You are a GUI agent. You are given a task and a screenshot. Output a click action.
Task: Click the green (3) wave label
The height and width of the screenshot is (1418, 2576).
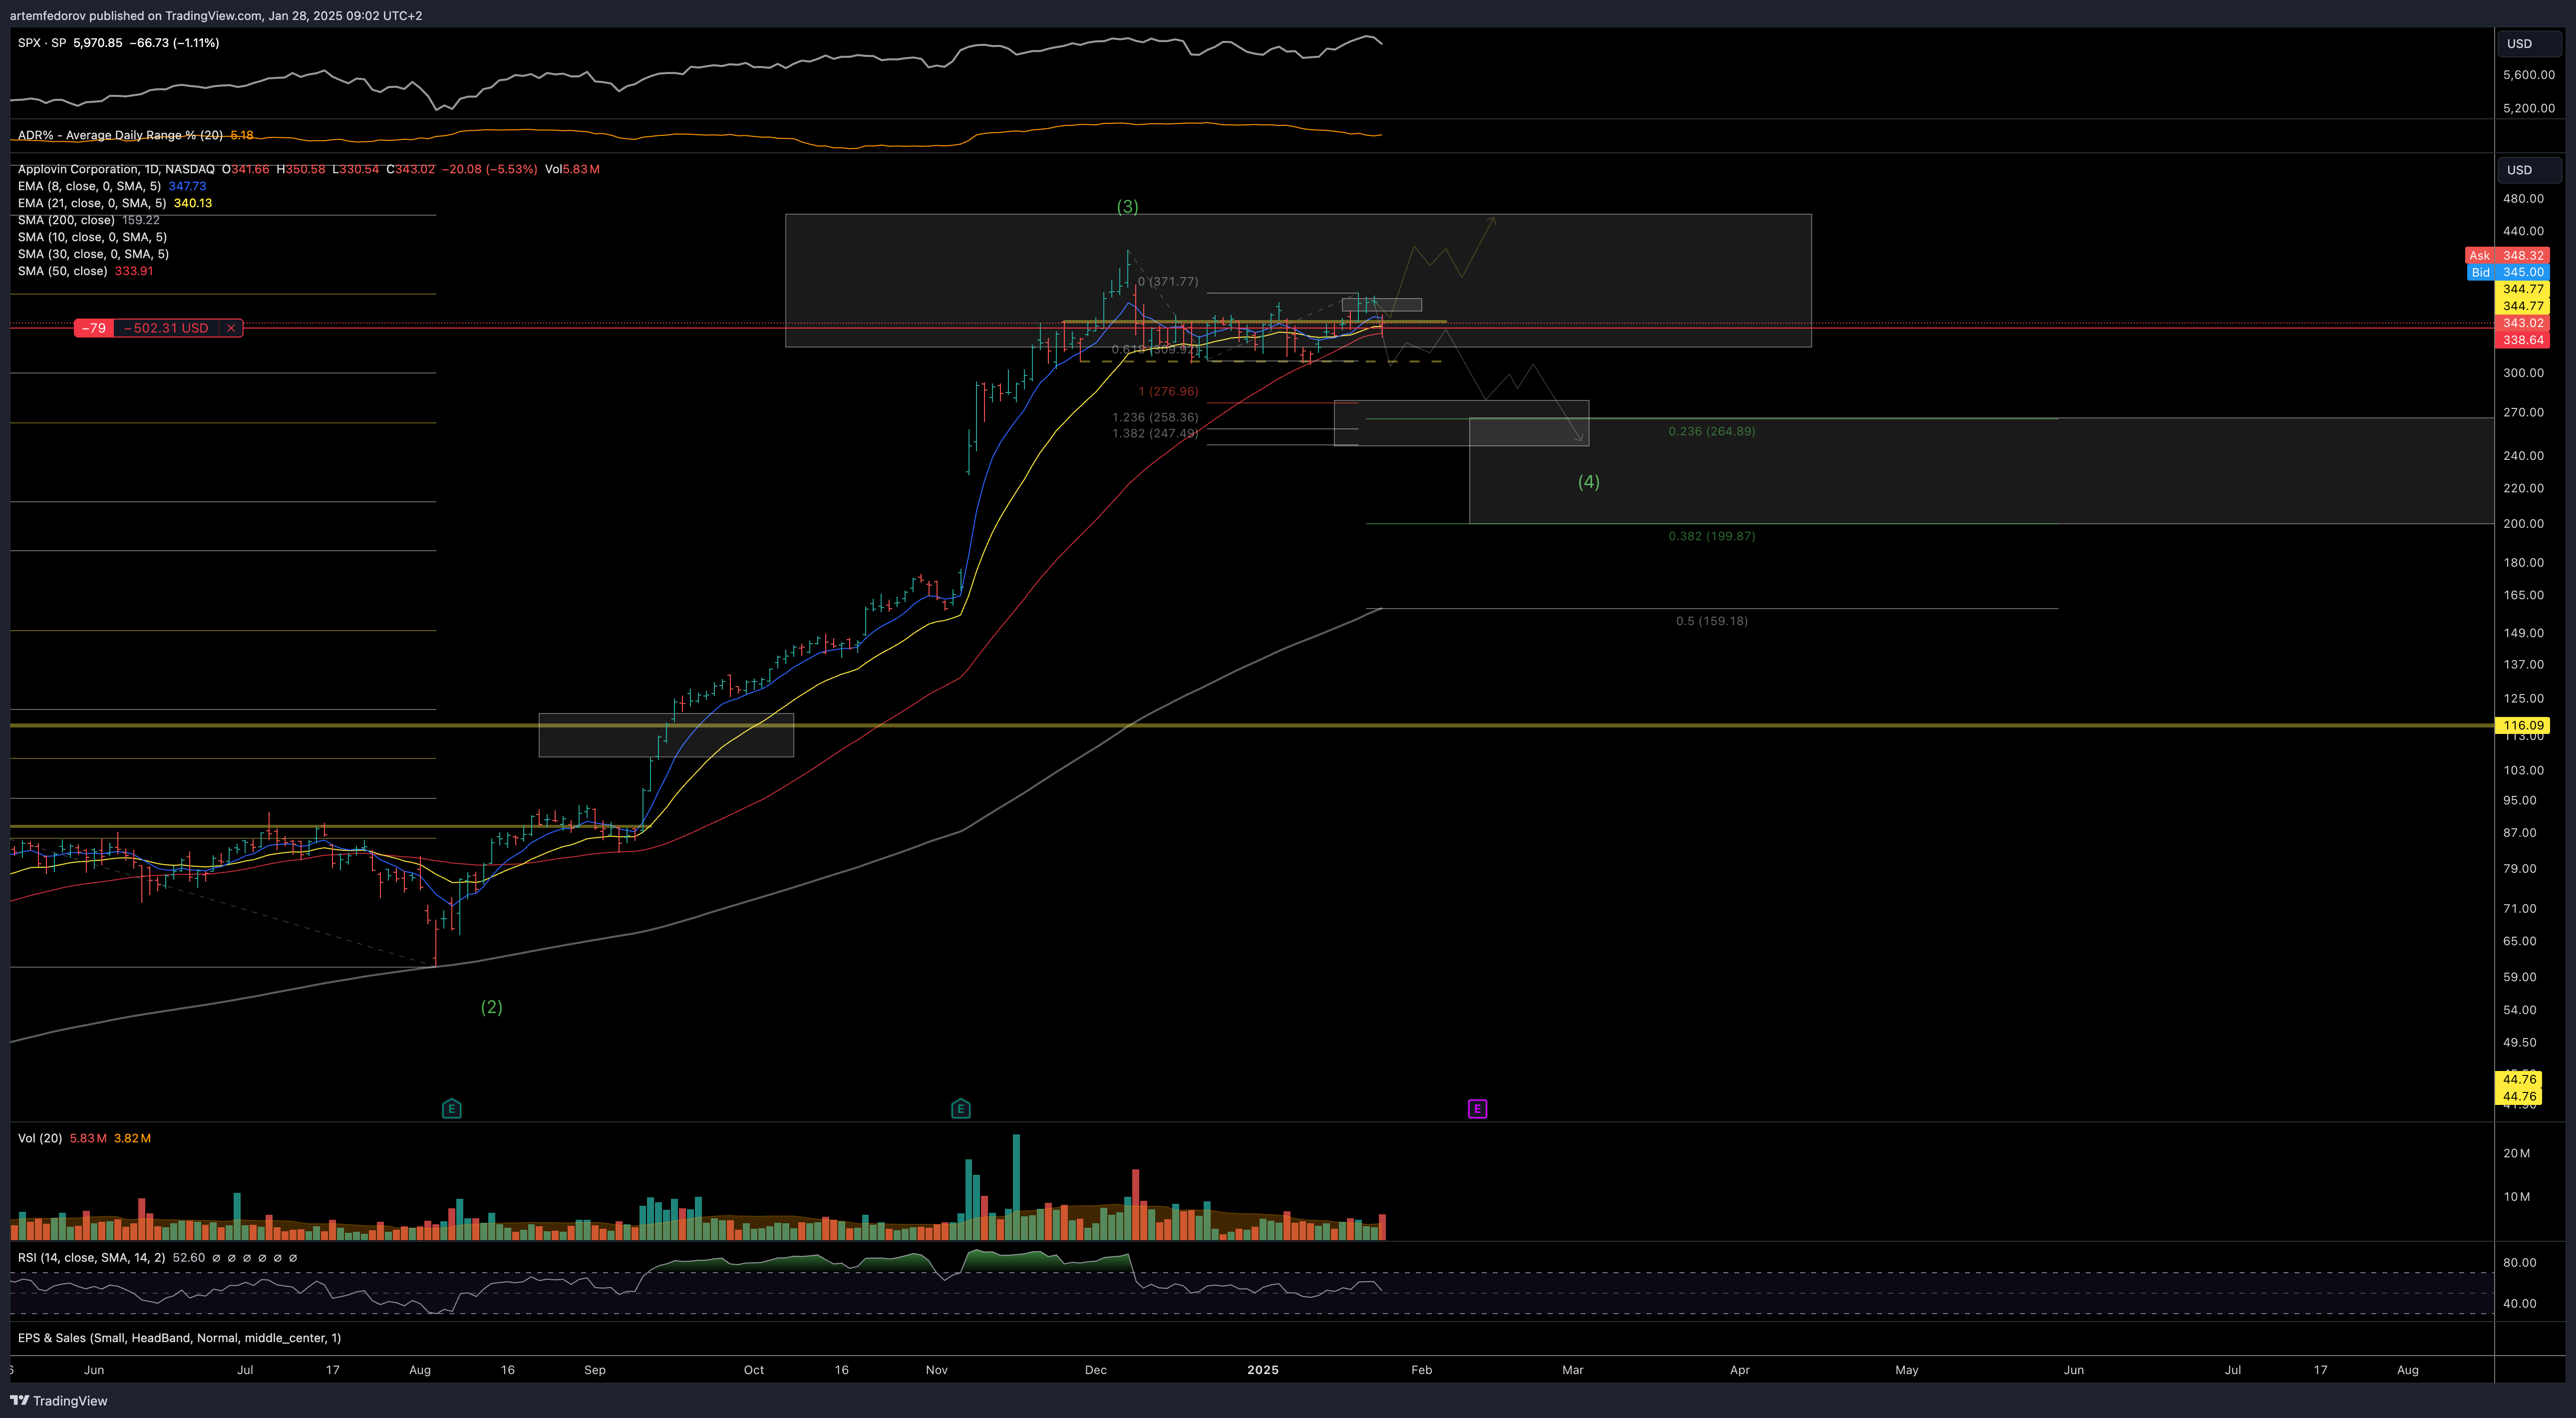click(1127, 207)
